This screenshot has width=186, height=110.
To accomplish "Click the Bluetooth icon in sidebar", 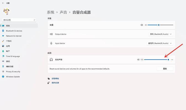I will (3, 31).
